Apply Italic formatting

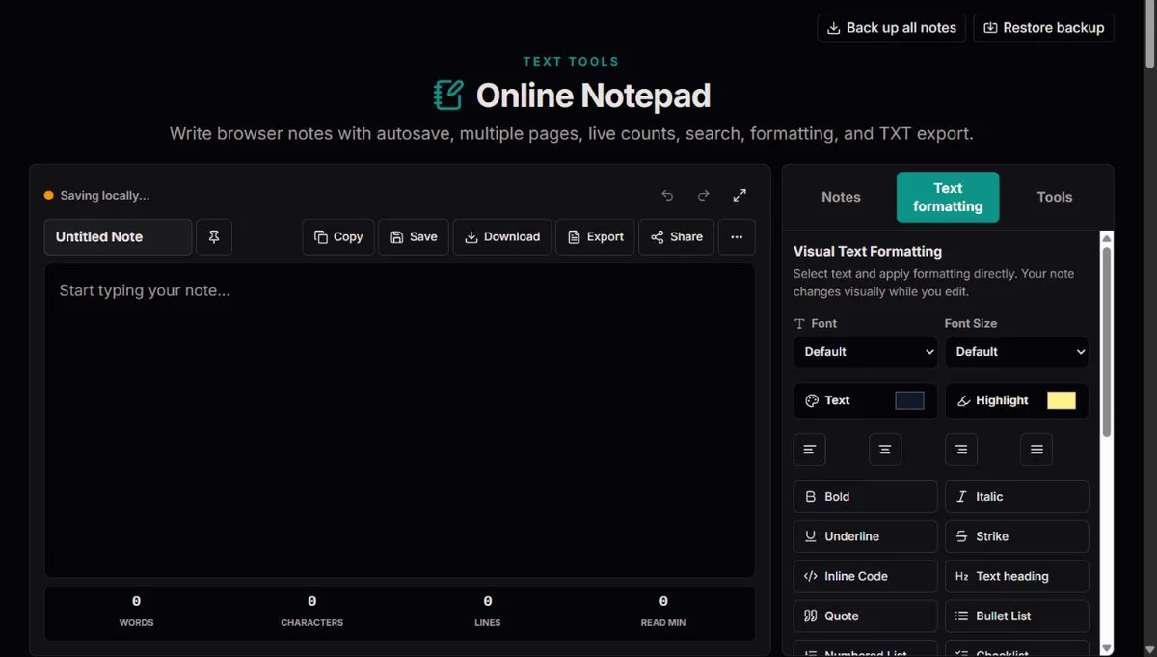pyautogui.click(x=1016, y=497)
